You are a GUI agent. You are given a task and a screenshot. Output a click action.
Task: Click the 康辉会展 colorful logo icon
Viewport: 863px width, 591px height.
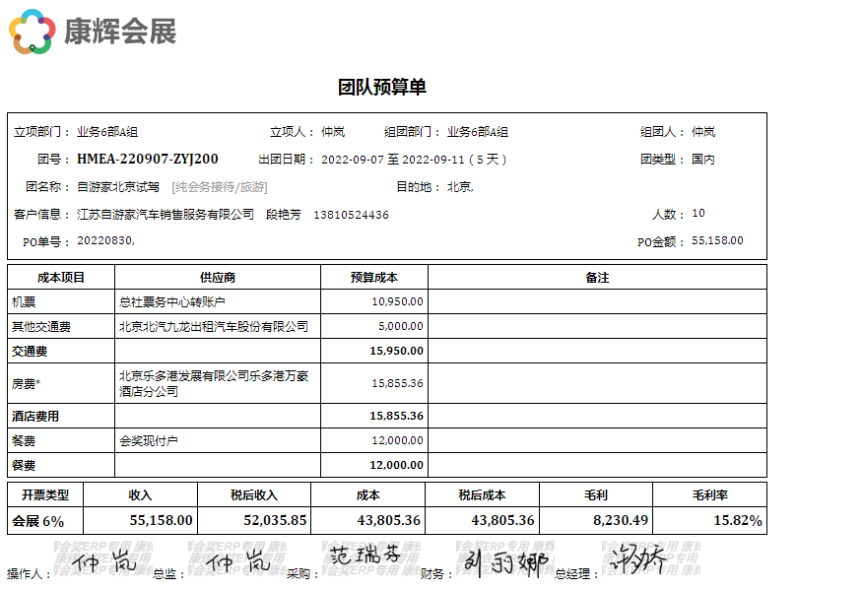pos(32,32)
